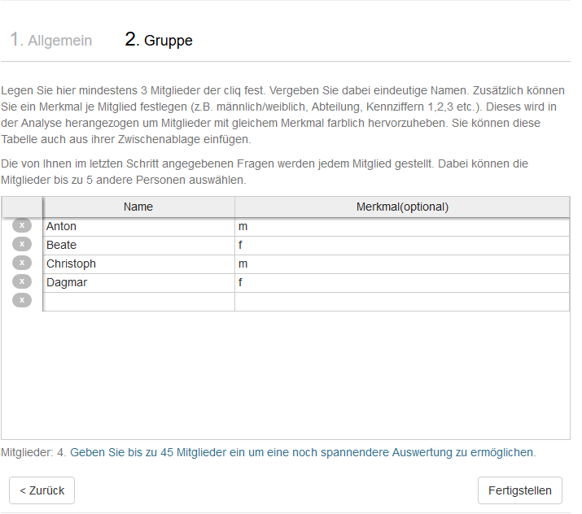Image resolution: width=582 pixels, height=514 pixels.
Task: Click the Merkmal(optional) column header
Action: coord(402,207)
